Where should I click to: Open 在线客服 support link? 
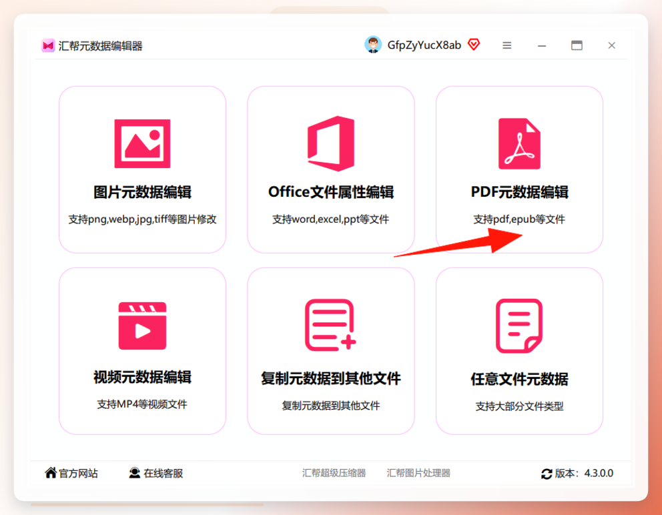pyautogui.click(x=163, y=473)
